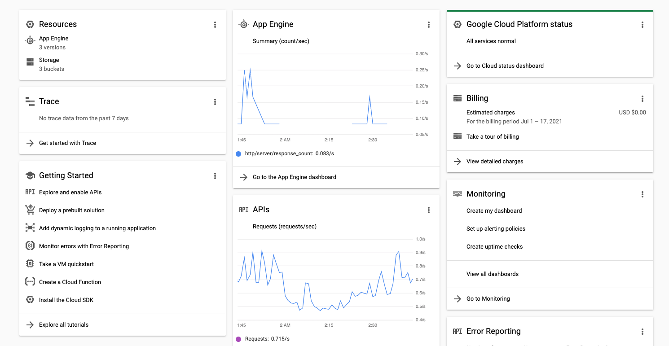Open App Engine card three-dot menu
Screen dimensions: 669x346
[429, 25]
